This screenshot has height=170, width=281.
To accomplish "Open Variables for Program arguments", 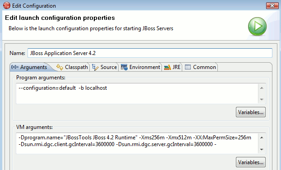I will point(250,112).
